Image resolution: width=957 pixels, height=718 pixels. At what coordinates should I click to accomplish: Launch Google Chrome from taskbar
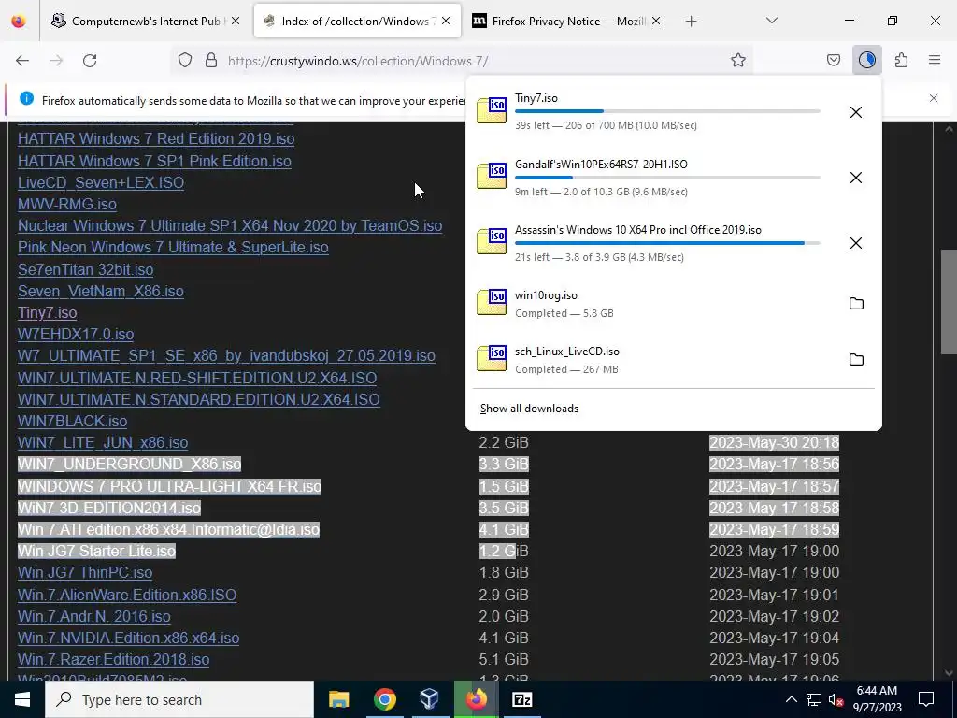pyautogui.click(x=384, y=699)
